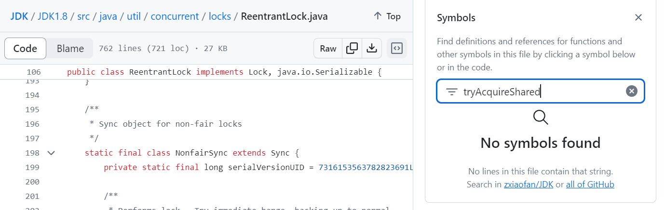Navigate to JDK1.8 folder breadcrumb

tap(53, 16)
